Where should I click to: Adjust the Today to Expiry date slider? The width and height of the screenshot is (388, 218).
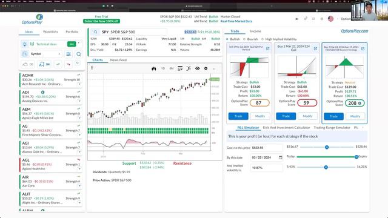point(356,157)
